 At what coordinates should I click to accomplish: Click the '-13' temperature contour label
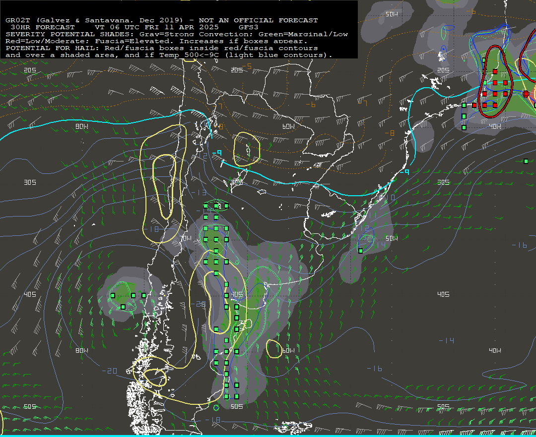pyautogui.click(x=199, y=193)
